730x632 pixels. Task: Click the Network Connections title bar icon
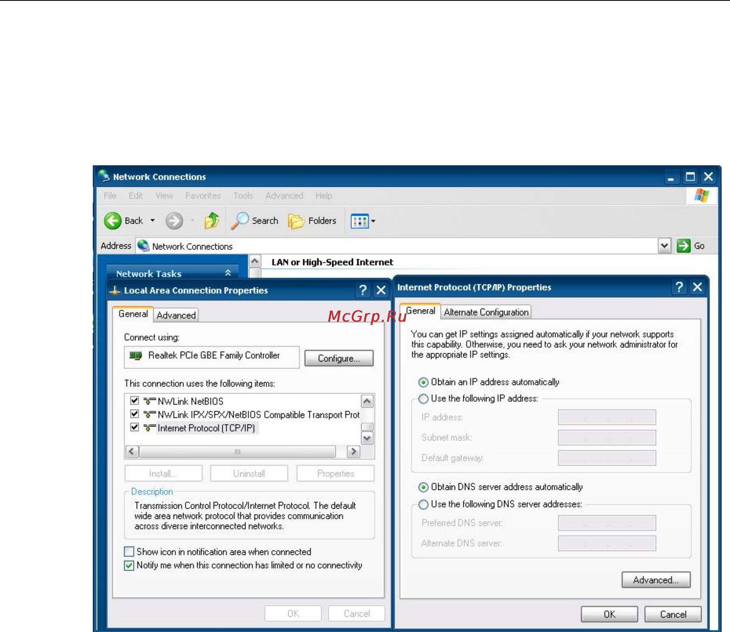[104, 176]
